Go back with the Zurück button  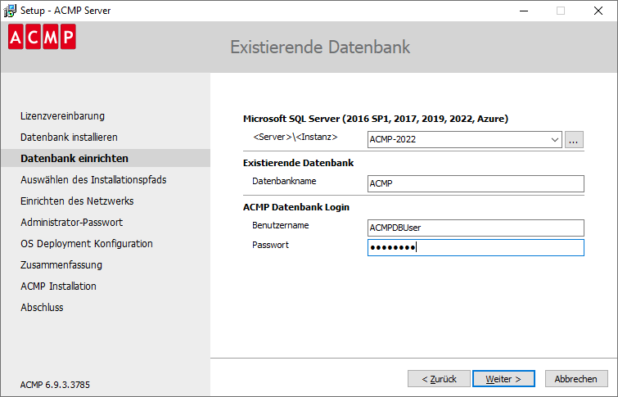439,379
